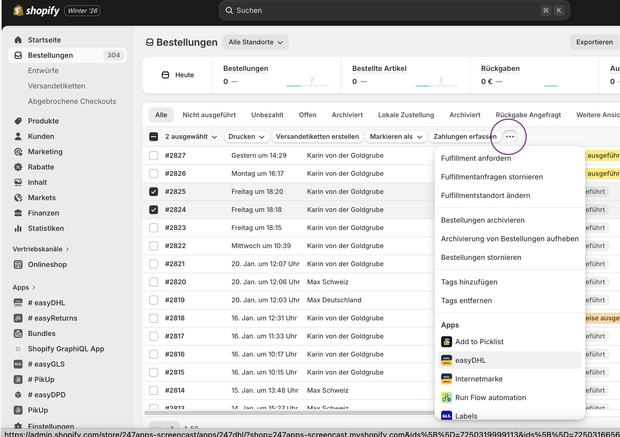Screen dimensions: 620x437
Task: Open the # easyGLS app icon in the sidebar
Action: 18,364
